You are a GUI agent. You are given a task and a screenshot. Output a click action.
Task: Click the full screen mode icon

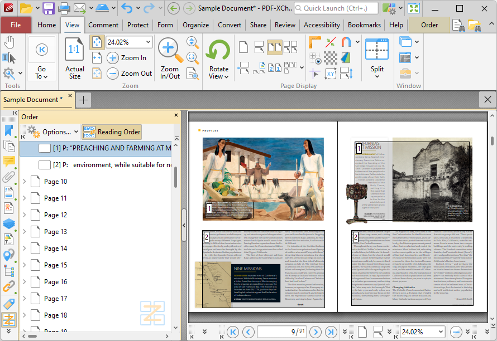tap(414, 8)
